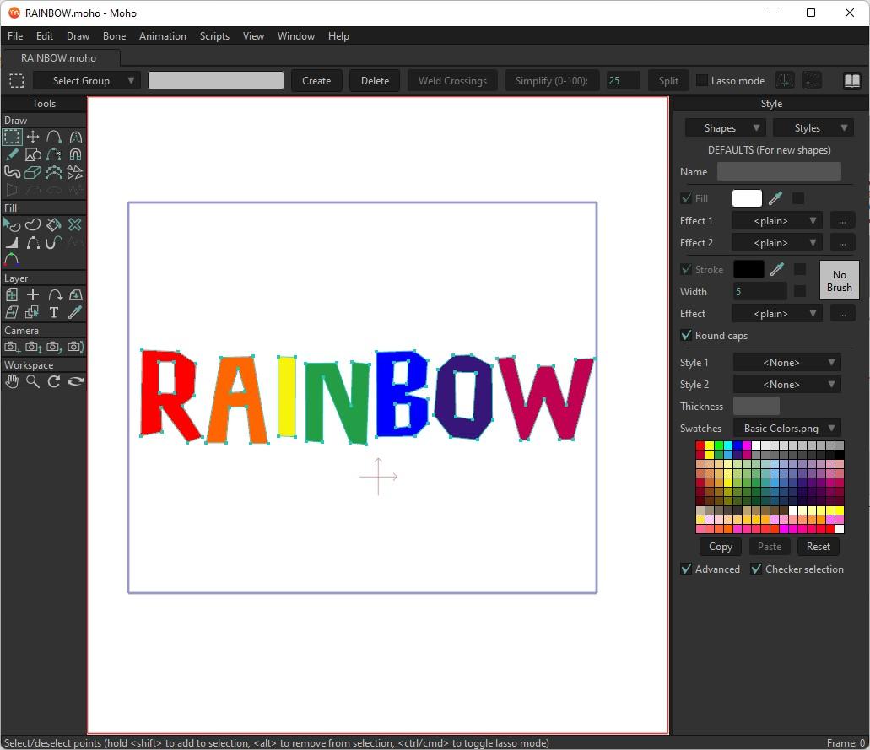Activate the Create Shape tool

coord(33,224)
